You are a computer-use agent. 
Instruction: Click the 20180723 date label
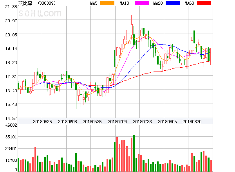click(x=142, y=122)
